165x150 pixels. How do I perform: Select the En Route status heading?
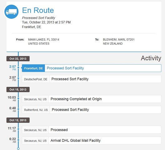pyautogui.click(x=38, y=10)
